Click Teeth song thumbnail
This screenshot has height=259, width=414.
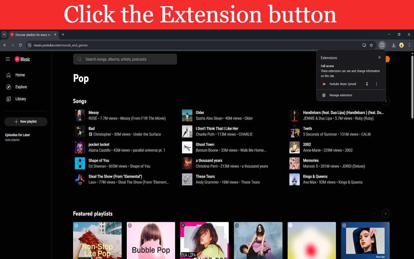coord(294,131)
